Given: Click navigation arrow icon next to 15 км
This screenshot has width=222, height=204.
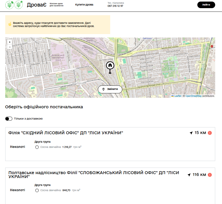Looking at the screenshot, I should click(x=191, y=133).
